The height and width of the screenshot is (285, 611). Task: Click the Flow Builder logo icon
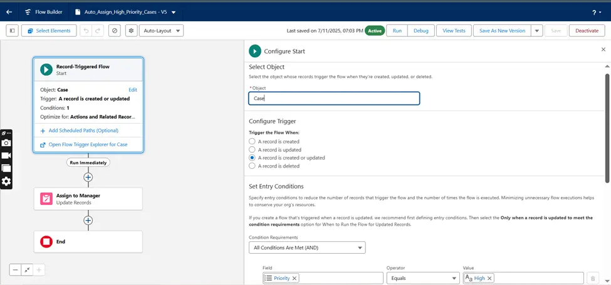pyautogui.click(x=28, y=12)
